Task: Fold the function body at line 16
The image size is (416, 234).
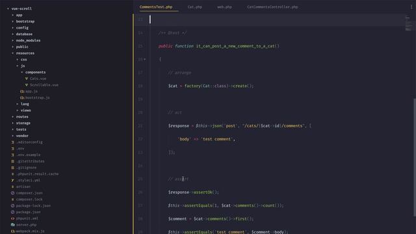Action: pyautogui.click(x=144, y=59)
